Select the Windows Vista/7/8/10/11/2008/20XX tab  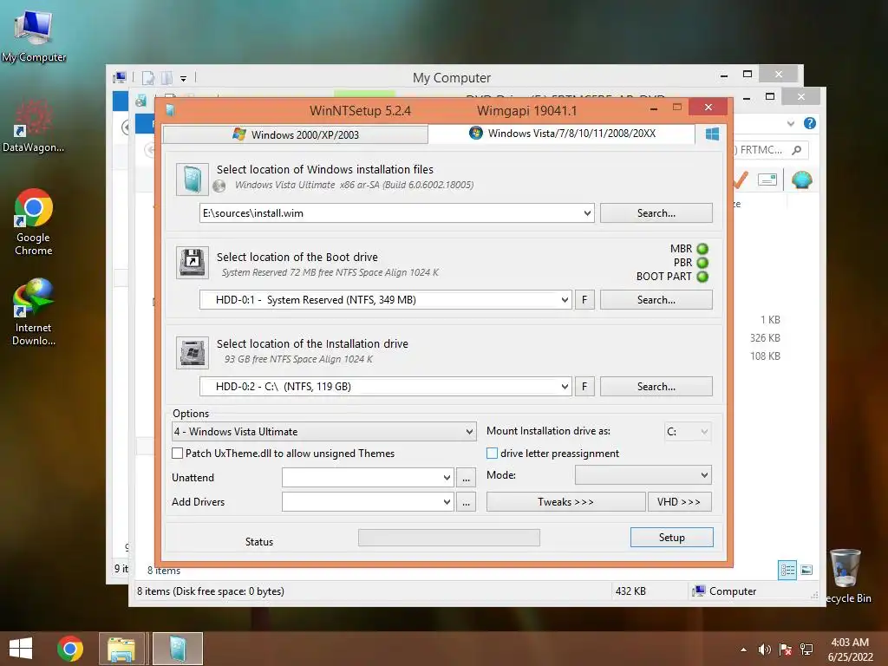click(x=562, y=134)
